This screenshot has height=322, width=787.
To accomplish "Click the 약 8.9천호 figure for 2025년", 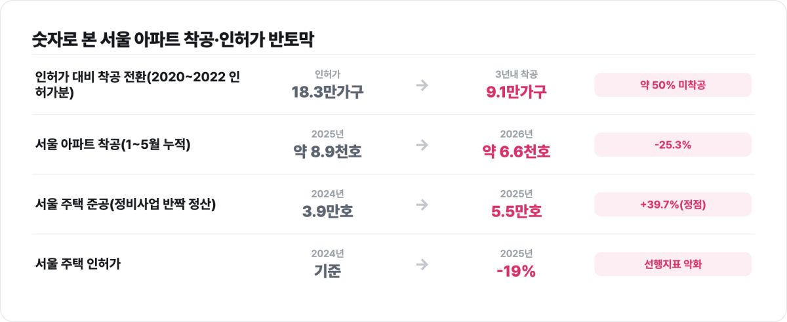I will click(x=327, y=151).
